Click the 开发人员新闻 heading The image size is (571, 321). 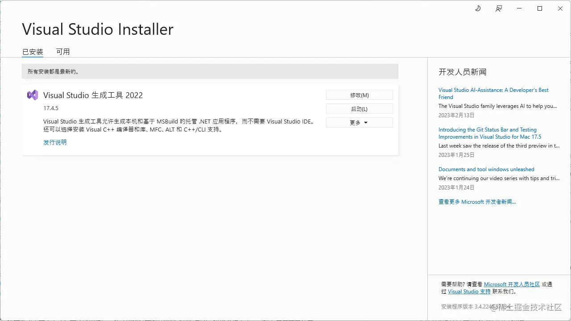(x=462, y=72)
